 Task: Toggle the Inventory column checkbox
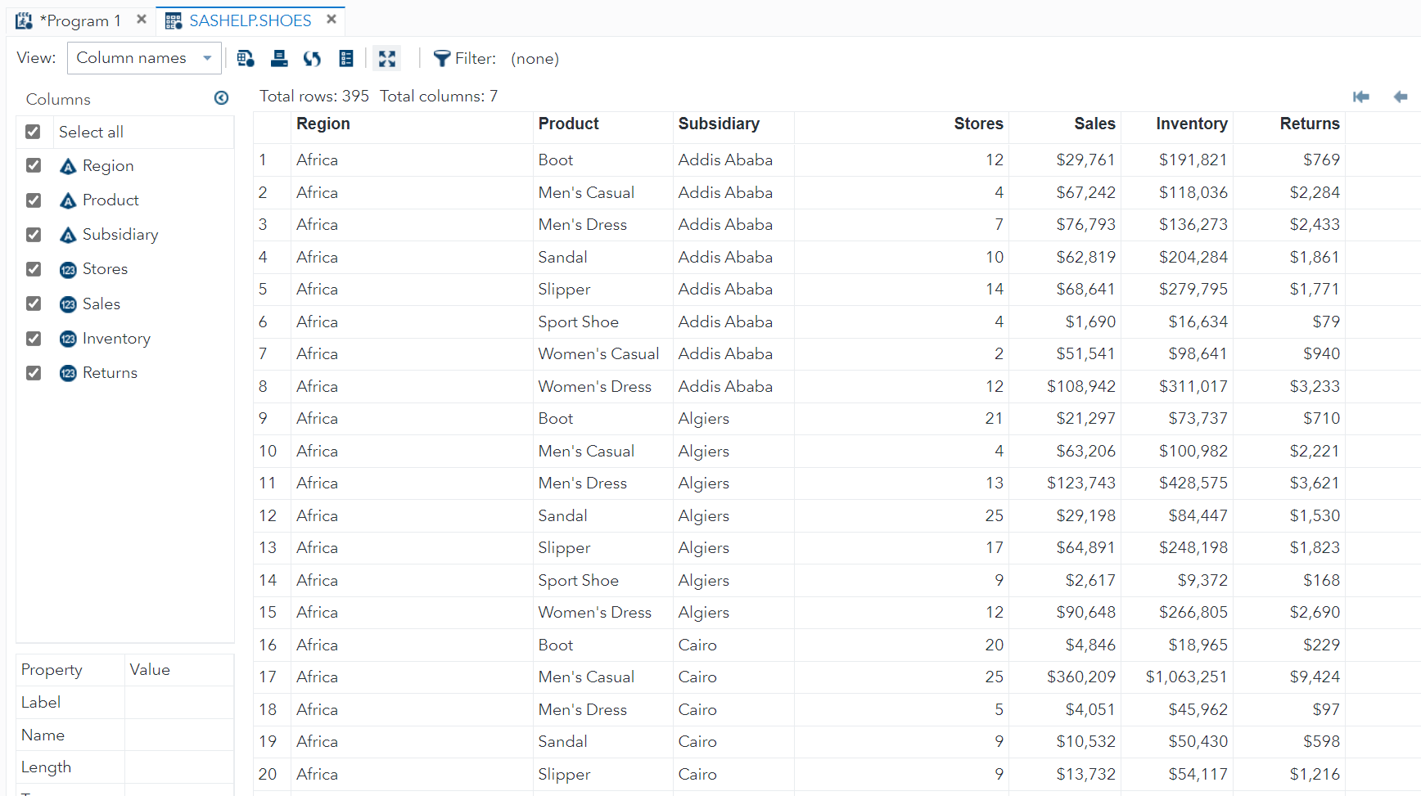[33, 339]
